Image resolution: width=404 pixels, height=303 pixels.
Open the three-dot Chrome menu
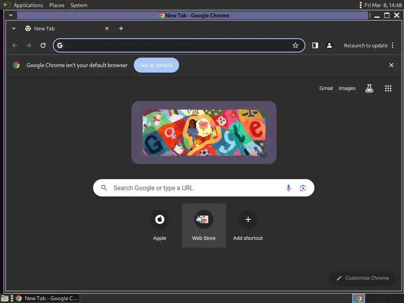coord(393,45)
